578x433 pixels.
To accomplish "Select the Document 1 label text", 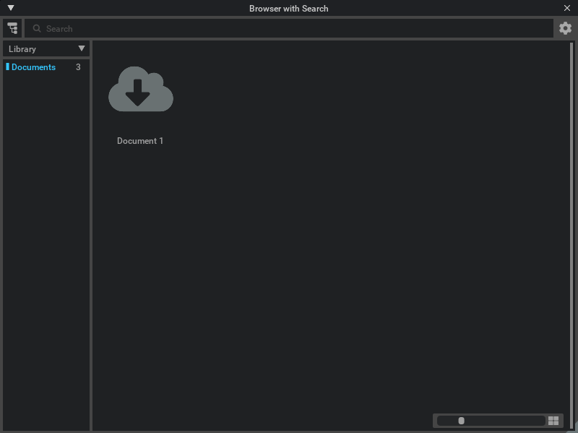I will coord(139,141).
